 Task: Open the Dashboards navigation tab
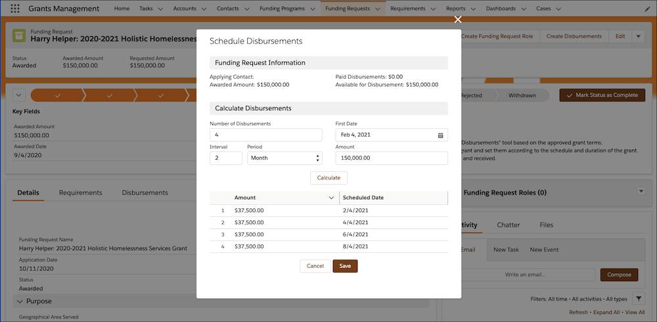point(501,9)
